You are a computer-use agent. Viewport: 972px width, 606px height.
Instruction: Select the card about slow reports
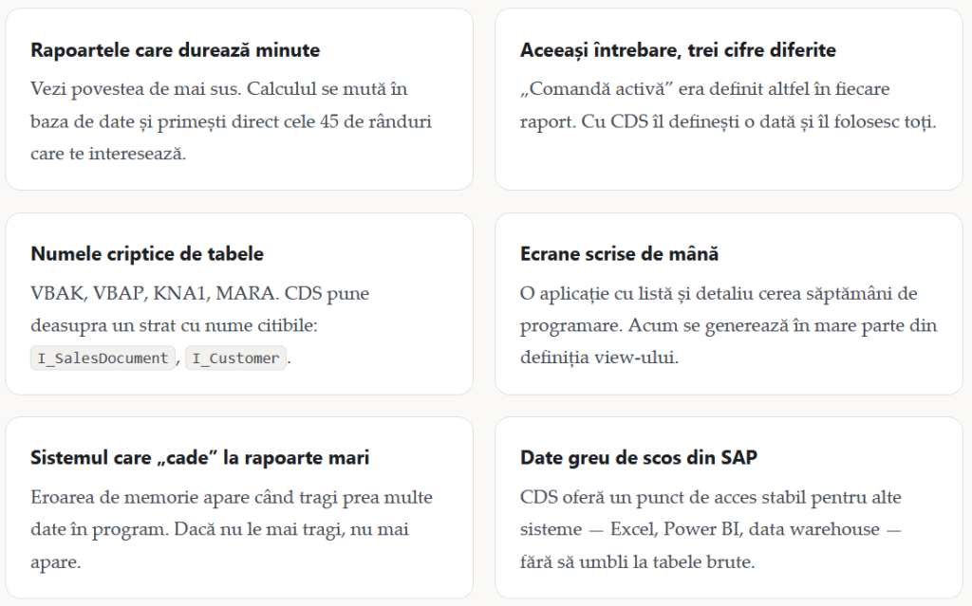tap(239, 100)
